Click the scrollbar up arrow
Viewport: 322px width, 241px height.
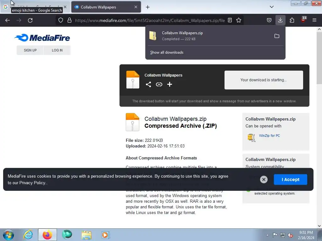tap(319, 29)
